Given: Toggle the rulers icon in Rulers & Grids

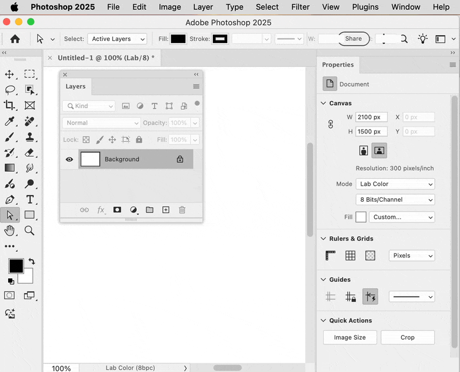Looking at the screenshot, I should (x=330, y=255).
